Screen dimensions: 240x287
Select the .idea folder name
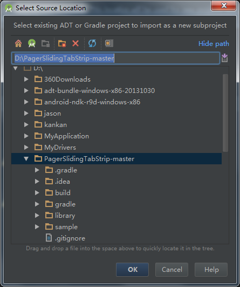tap(63, 182)
